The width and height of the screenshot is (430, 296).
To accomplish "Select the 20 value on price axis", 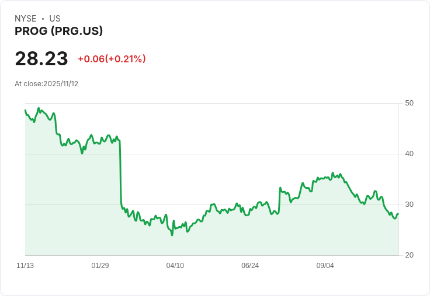I will coord(409,255).
